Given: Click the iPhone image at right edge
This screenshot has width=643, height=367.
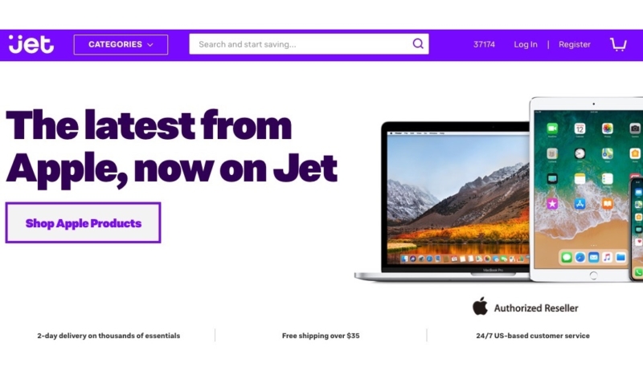Looking at the screenshot, I should click(x=637, y=230).
